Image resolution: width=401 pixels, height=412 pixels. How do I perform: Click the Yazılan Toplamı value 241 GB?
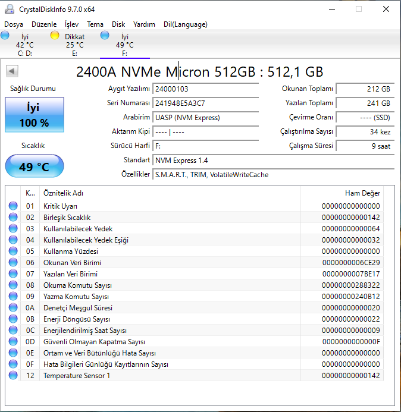pos(365,103)
